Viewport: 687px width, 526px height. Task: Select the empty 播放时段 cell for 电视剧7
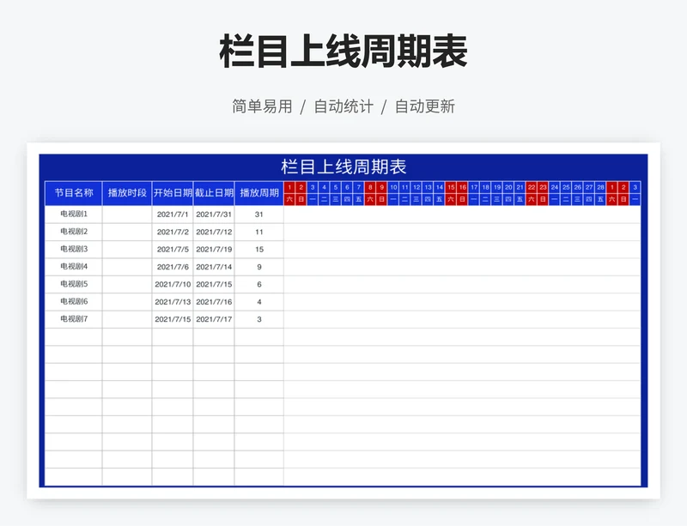[x=127, y=319]
